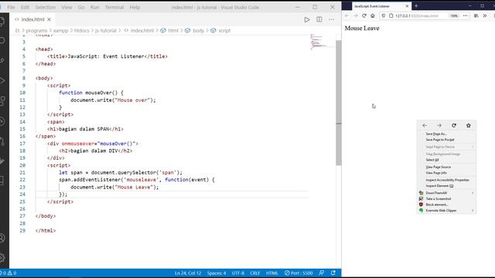Click Ln 24, Col 12 in status bar
Screen dimensions: 495x278
click(188, 273)
